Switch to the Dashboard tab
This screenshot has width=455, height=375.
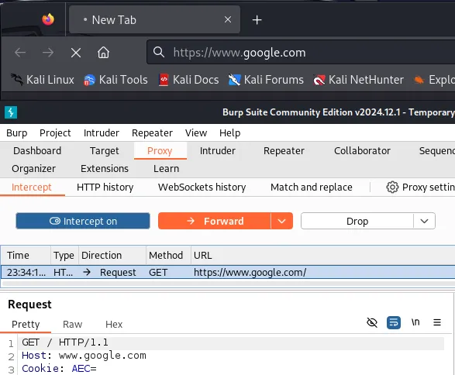click(37, 151)
